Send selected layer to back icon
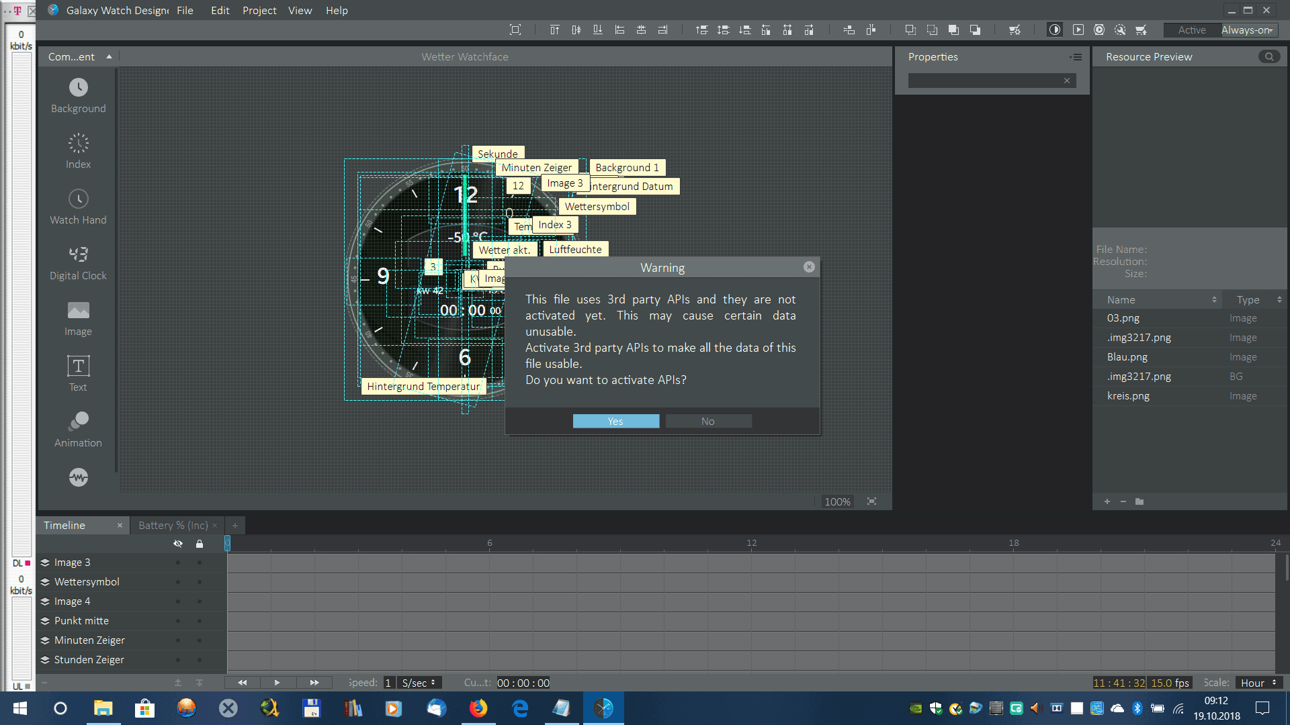The image size is (1290, 725). tap(975, 30)
